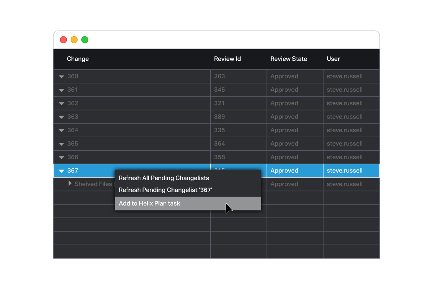
Task: Expand changelist 365
Action: coord(61,143)
